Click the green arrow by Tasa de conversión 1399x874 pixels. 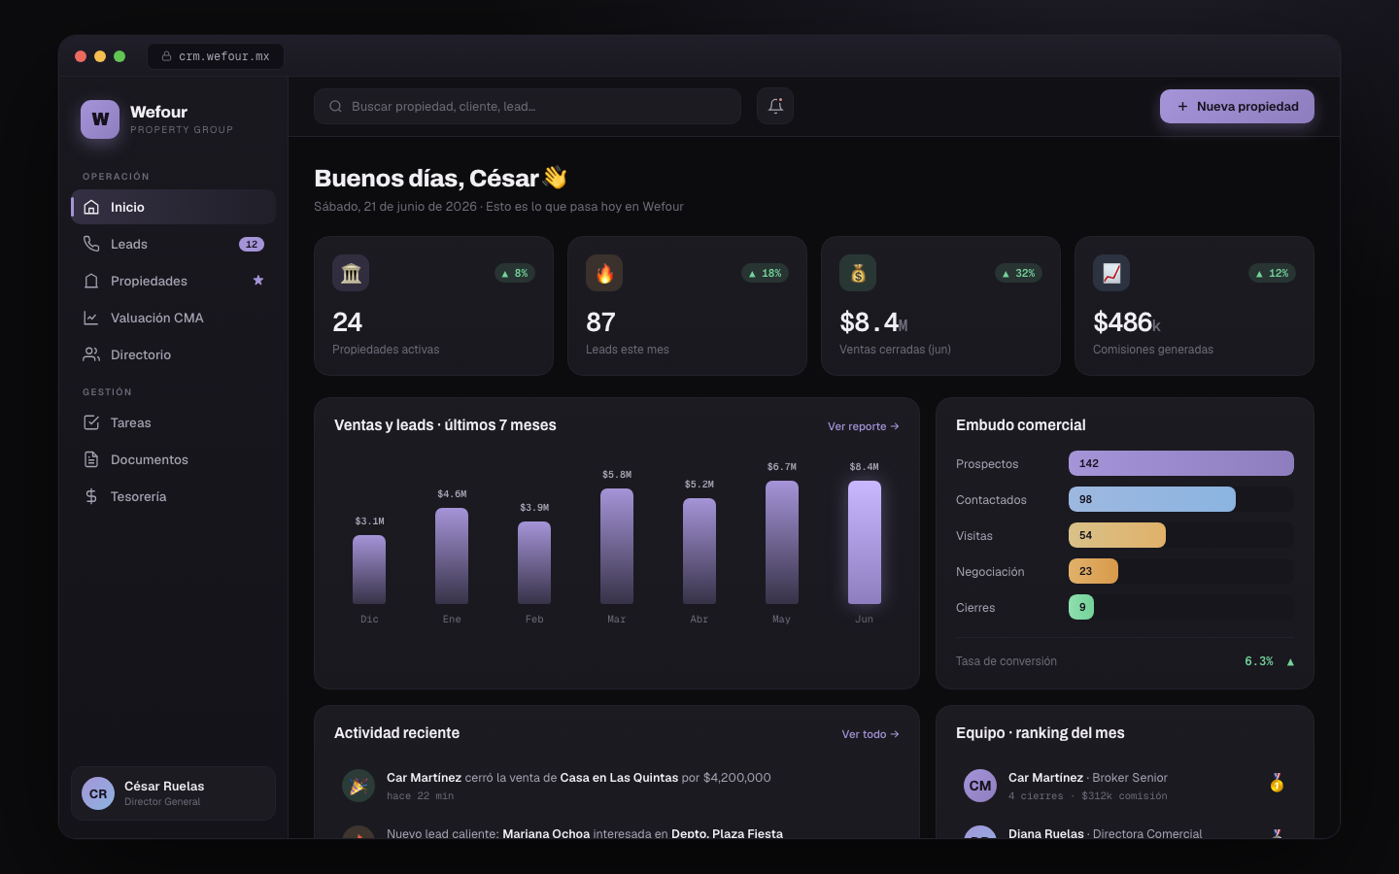tap(1290, 661)
